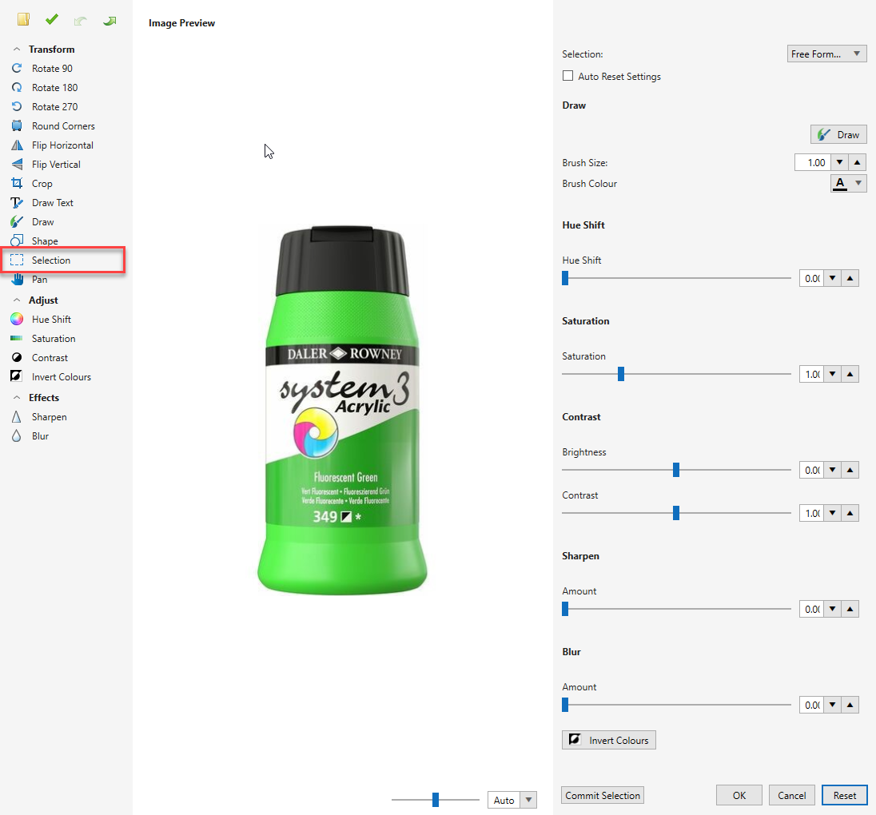Open the Selection Free Form dropdown
876x815 pixels.
(826, 54)
